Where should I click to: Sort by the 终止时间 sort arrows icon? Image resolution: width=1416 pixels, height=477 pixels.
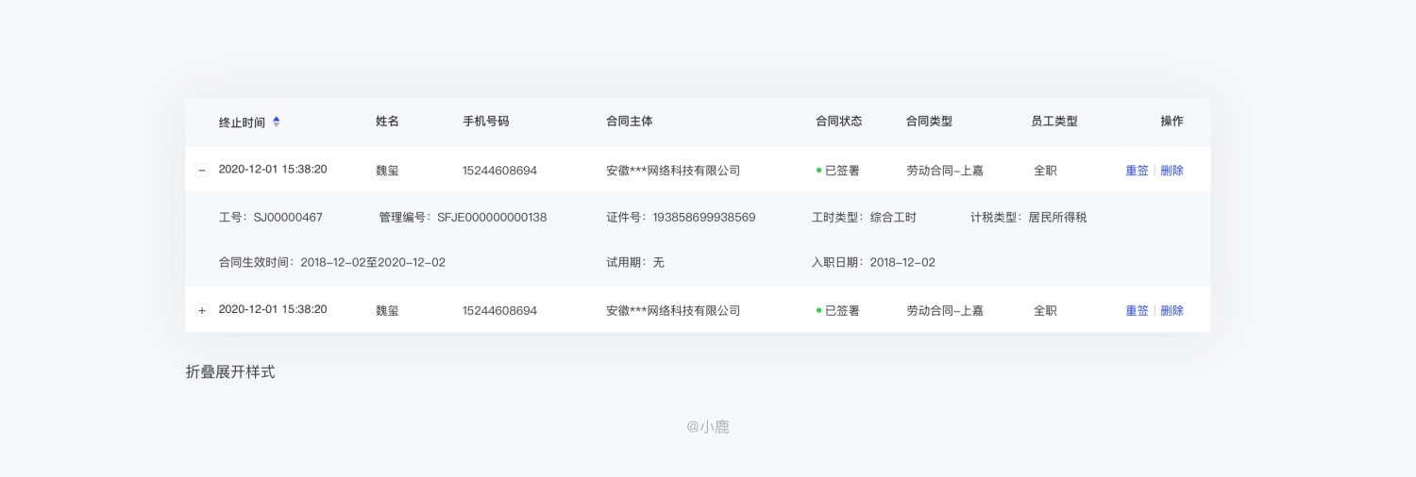(x=277, y=122)
